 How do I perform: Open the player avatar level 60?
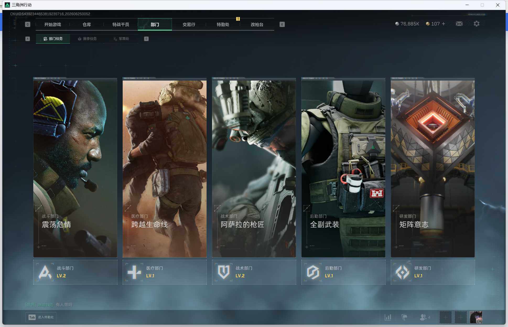pyautogui.click(x=476, y=317)
